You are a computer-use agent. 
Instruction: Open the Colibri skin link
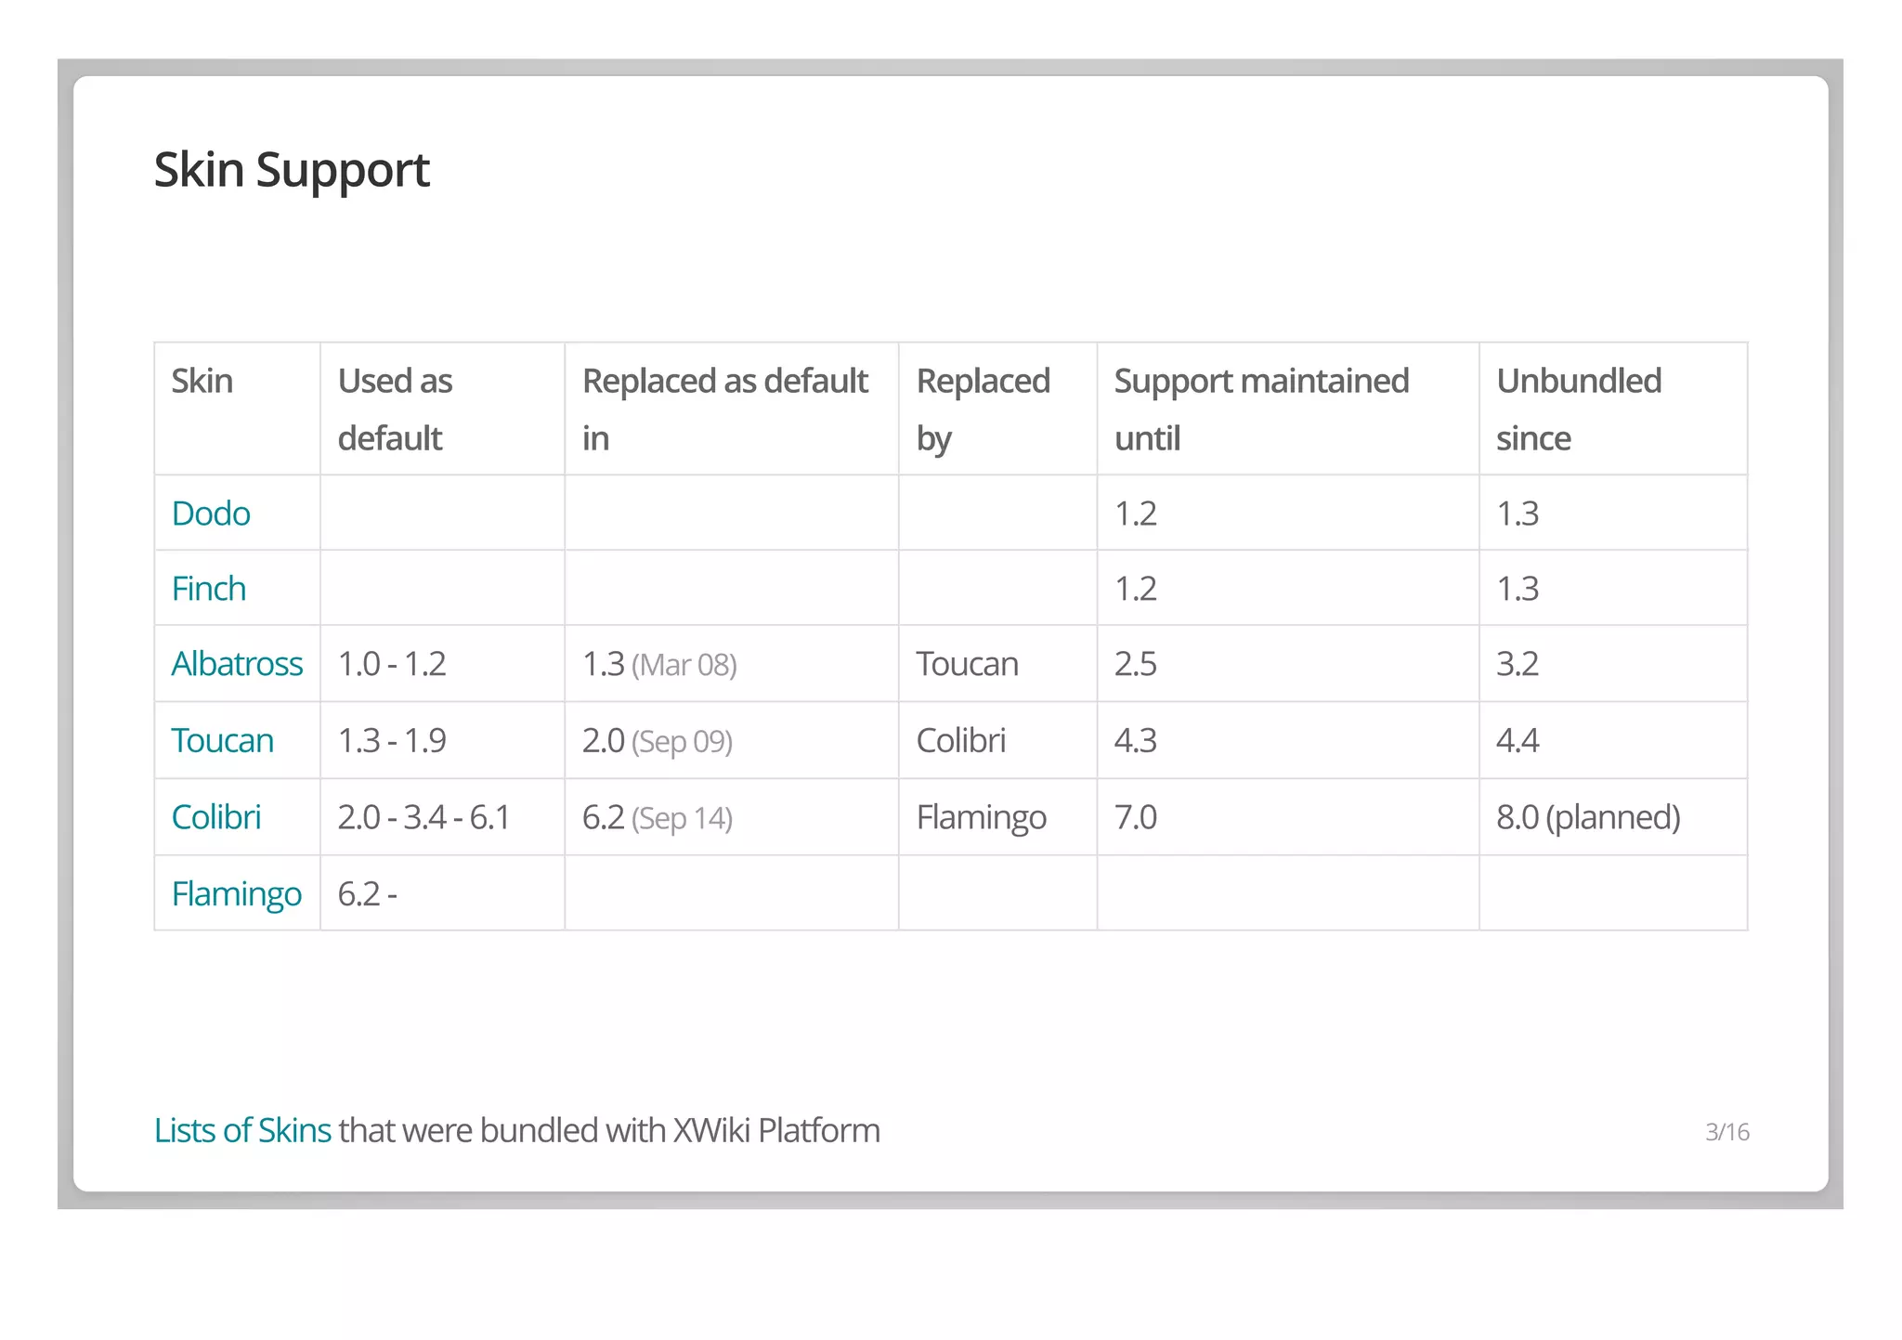(x=216, y=817)
